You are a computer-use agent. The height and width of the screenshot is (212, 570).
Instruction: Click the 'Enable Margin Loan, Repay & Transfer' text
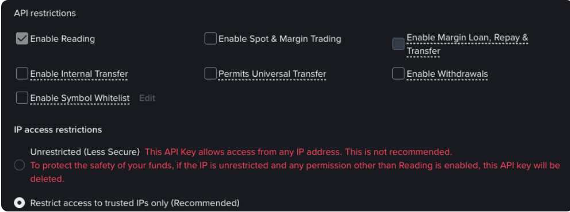coord(467,44)
